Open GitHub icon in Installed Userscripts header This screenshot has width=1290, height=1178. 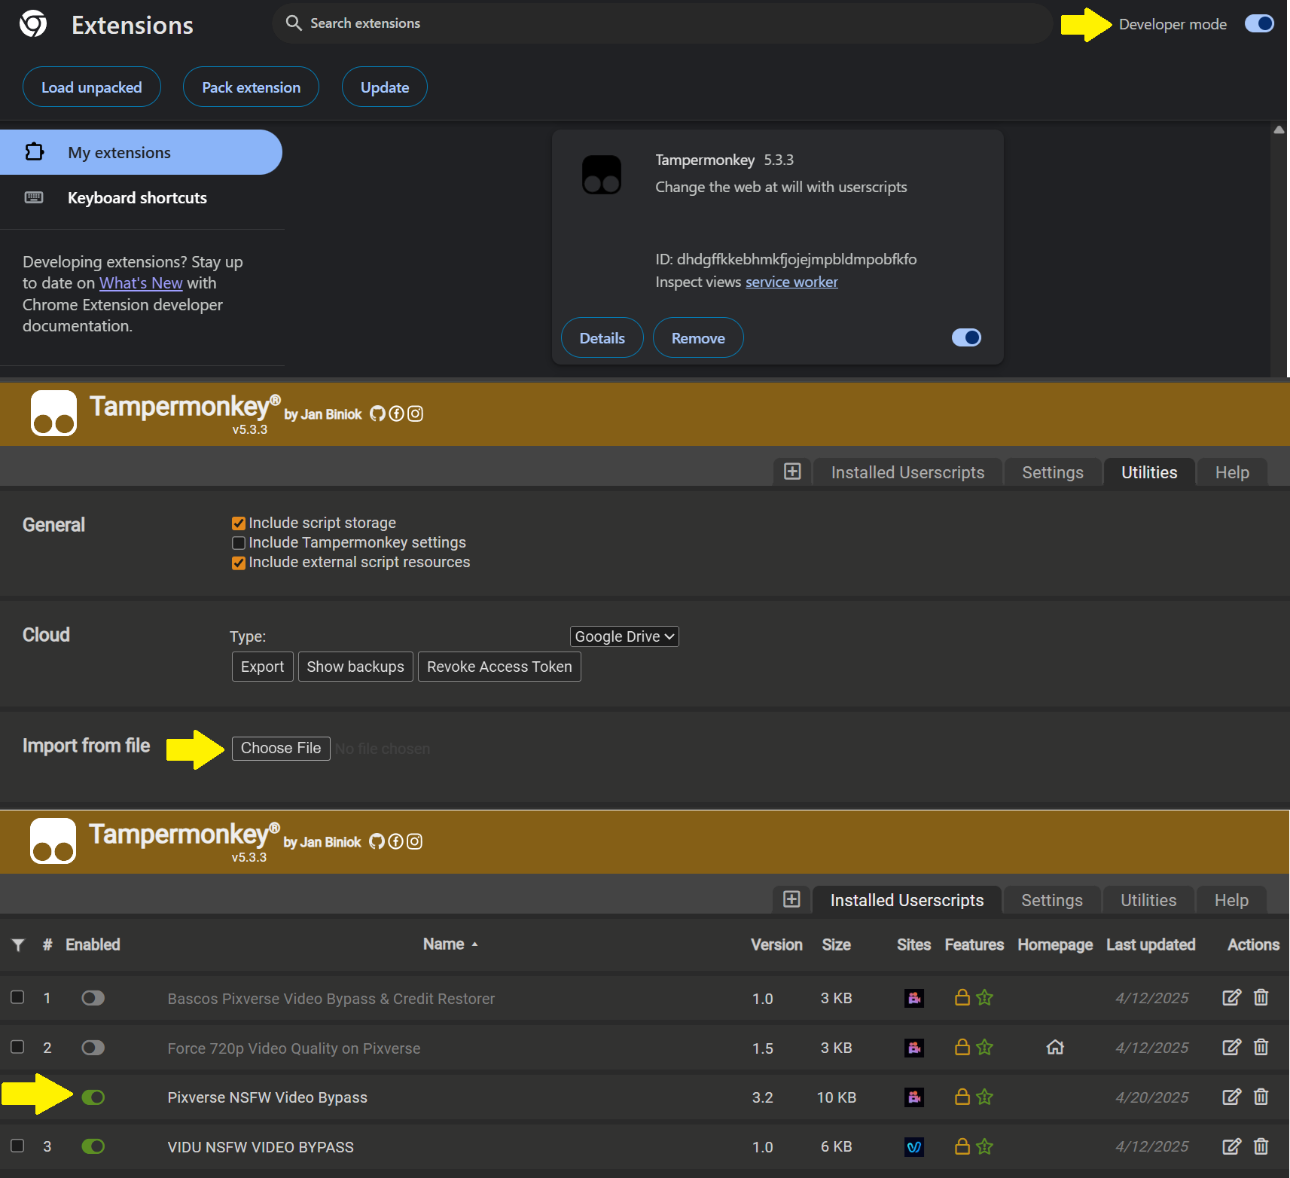click(377, 841)
